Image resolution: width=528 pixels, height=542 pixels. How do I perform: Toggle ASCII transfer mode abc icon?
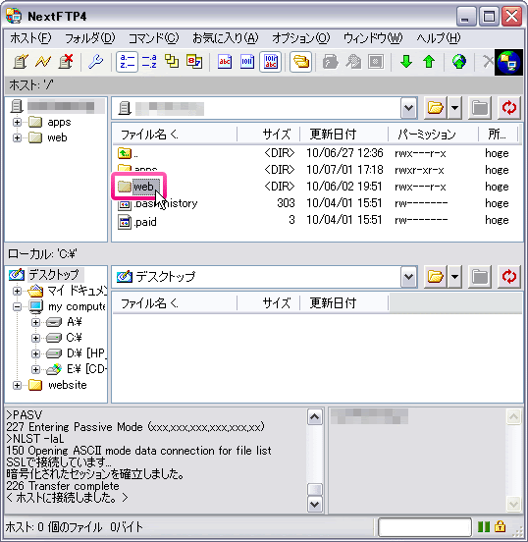pos(225,62)
